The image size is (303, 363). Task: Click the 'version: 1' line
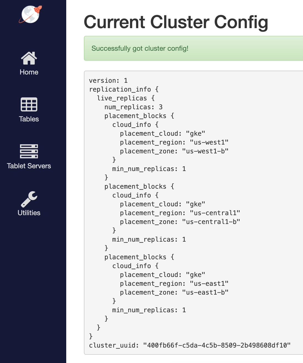point(108,81)
